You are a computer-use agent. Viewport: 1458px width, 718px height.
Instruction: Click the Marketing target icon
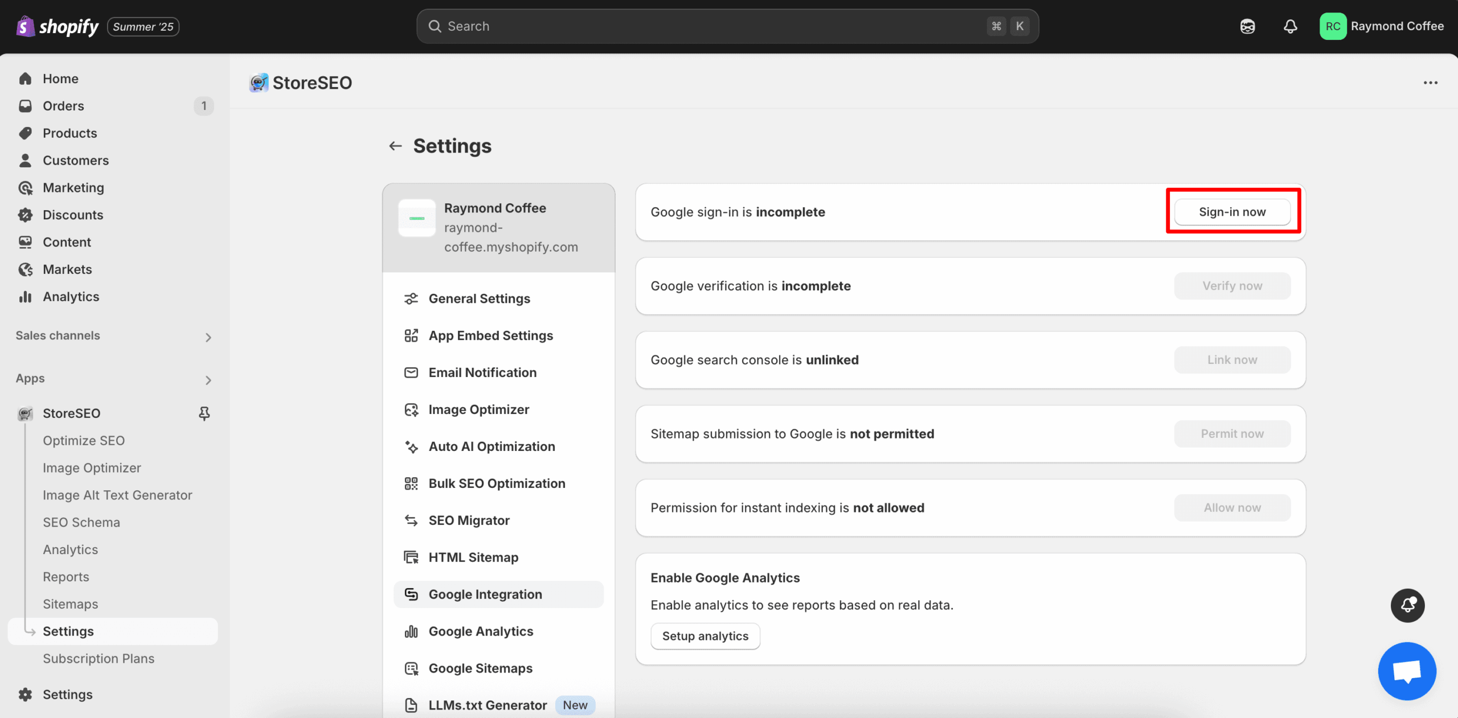click(25, 188)
